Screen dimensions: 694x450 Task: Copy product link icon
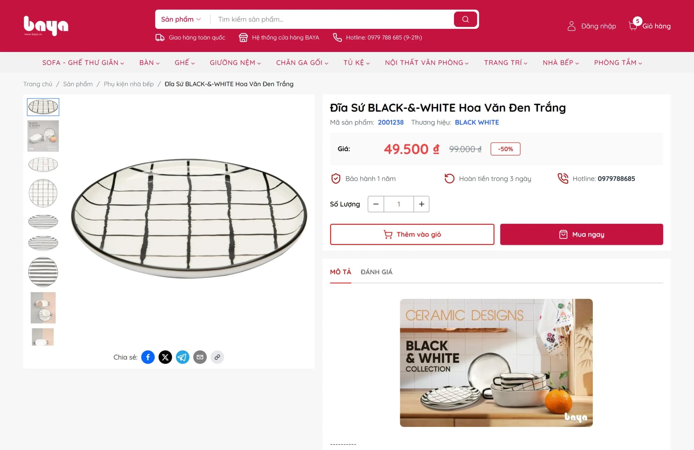[x=217, y=357]
